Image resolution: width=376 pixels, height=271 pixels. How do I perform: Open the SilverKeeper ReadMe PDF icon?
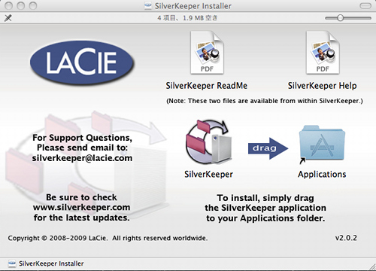tap(207, 53)
